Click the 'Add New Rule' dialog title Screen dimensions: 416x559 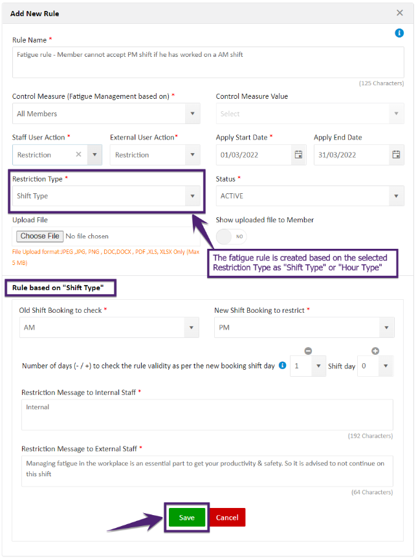click(34, 14)
